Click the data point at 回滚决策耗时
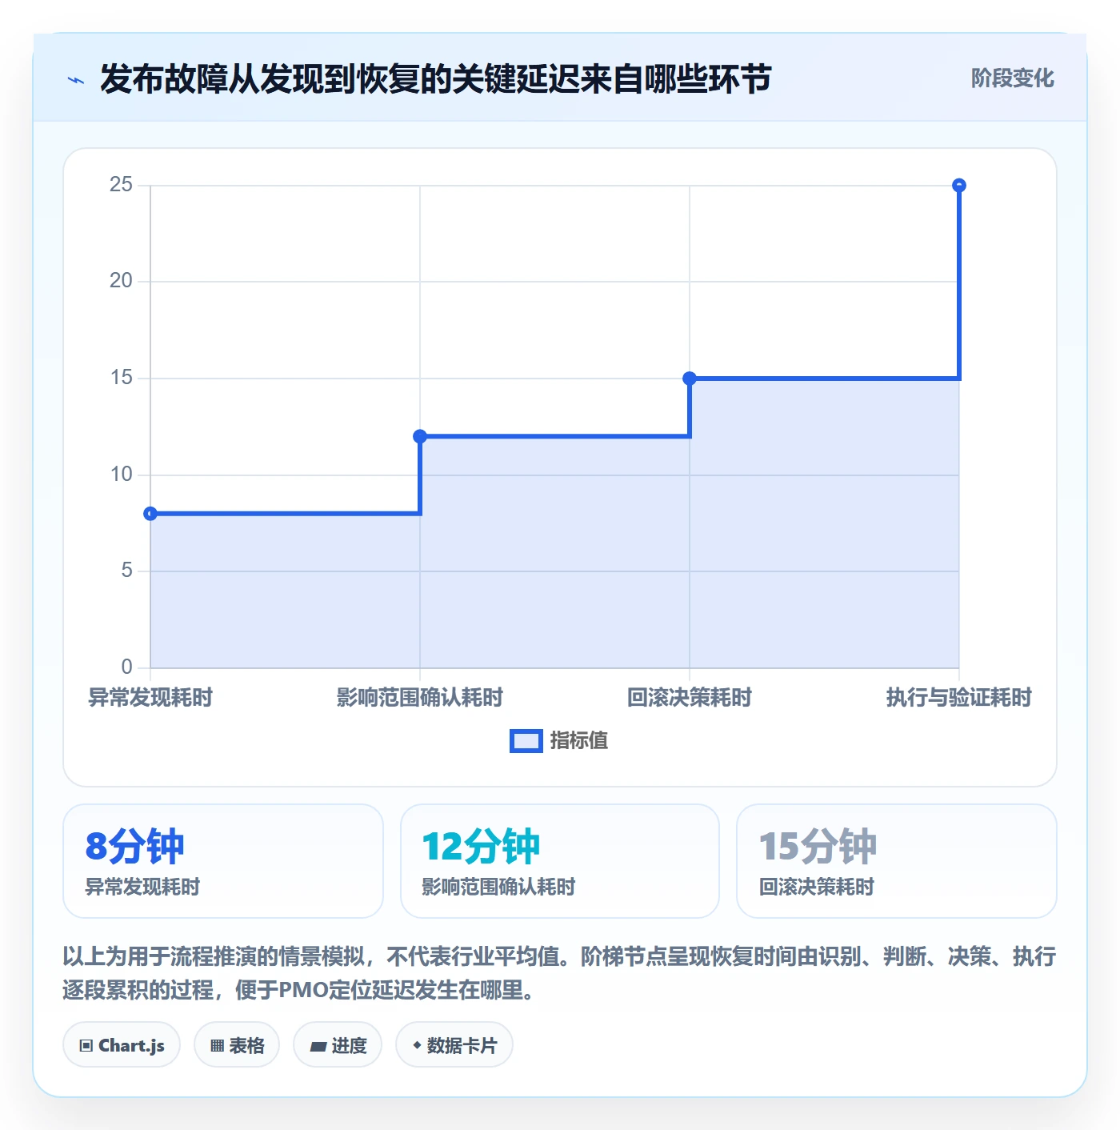Viewport: 1120px width, 1130px height. pos(690,379)
